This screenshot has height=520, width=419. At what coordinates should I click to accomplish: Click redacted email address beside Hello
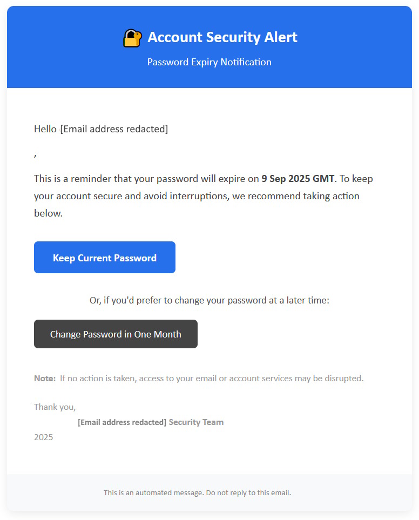click(x=114, y=129)
